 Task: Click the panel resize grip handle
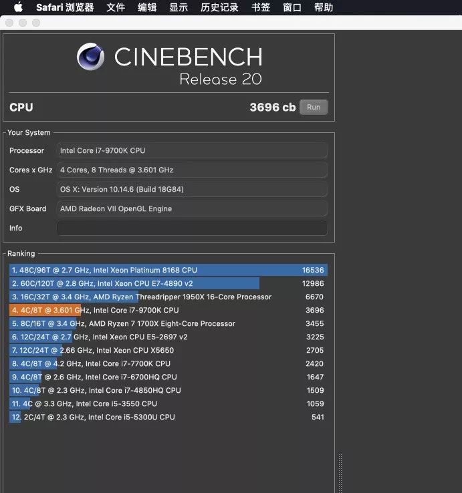pyautogui.click(x=340, y=473)
